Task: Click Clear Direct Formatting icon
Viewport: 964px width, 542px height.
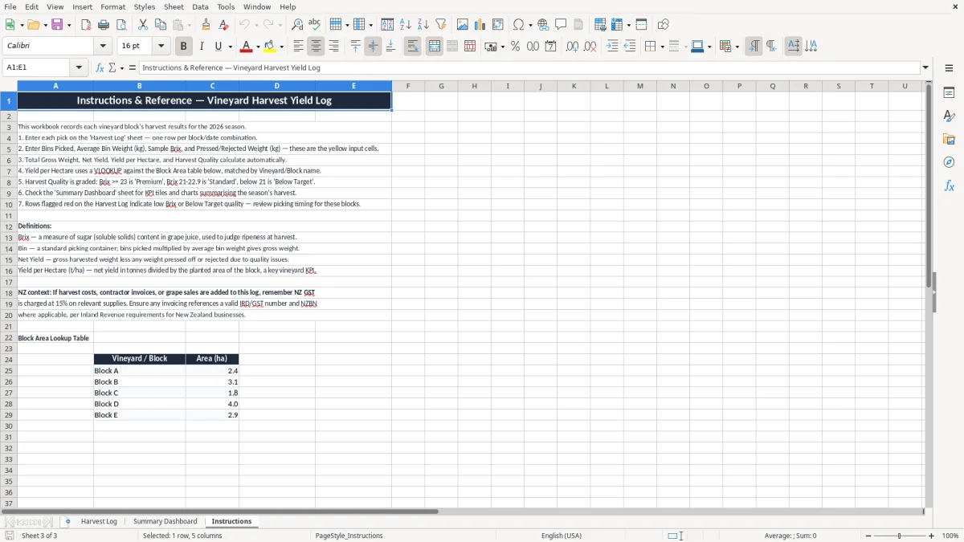Action: click(224, 25)
